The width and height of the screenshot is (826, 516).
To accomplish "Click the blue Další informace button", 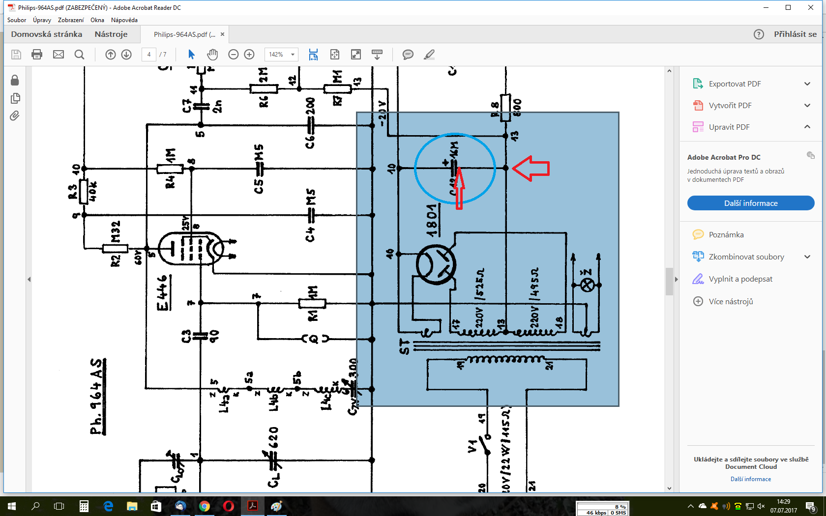I will (750, 203).
